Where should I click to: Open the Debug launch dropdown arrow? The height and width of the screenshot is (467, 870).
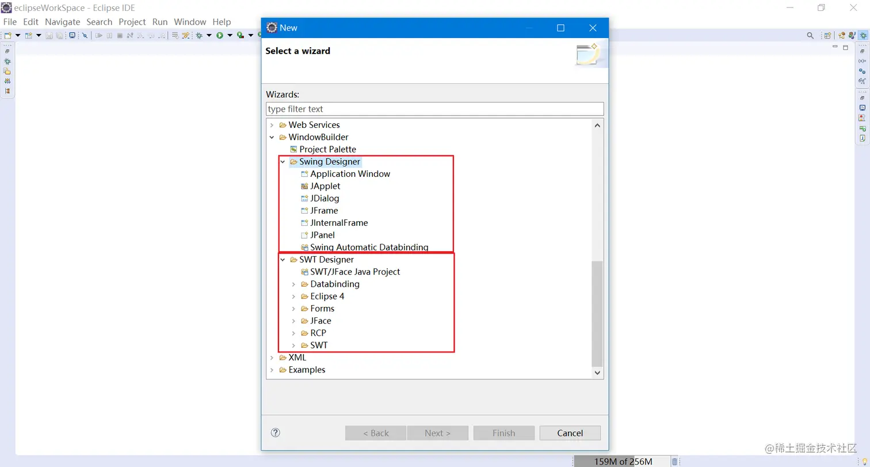[209, 35]
